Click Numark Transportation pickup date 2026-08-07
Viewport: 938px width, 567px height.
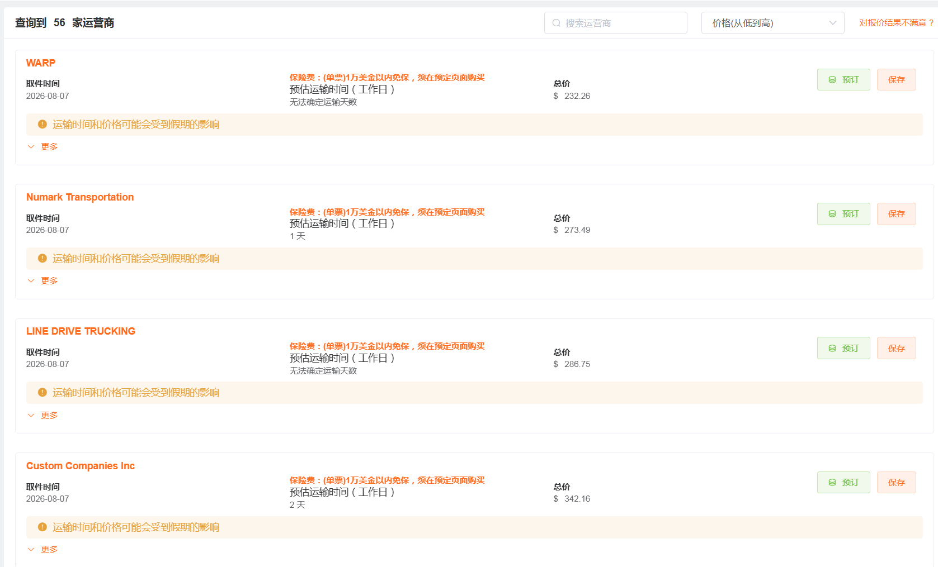tap(48, 230)
